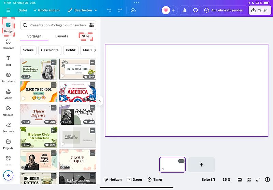Viewport: 273px width, 190px height.
Task: Select the Biology Club Introduction template
Action: click(39, 137)
